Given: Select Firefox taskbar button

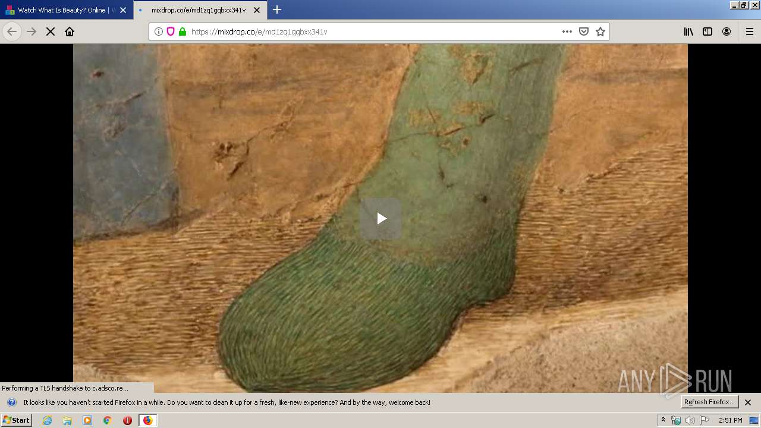Looking at the screenshot, I should pos(147,420).
